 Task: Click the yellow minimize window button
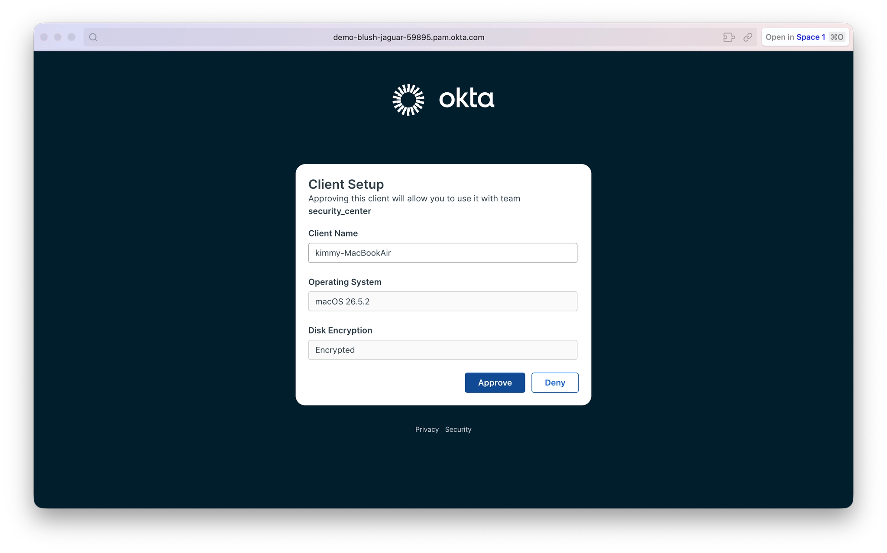click(x=58, y=37)
